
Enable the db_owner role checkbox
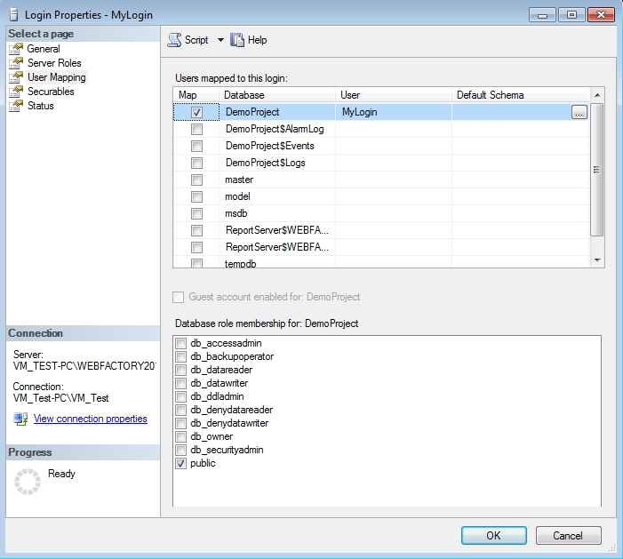coord(181,437)
